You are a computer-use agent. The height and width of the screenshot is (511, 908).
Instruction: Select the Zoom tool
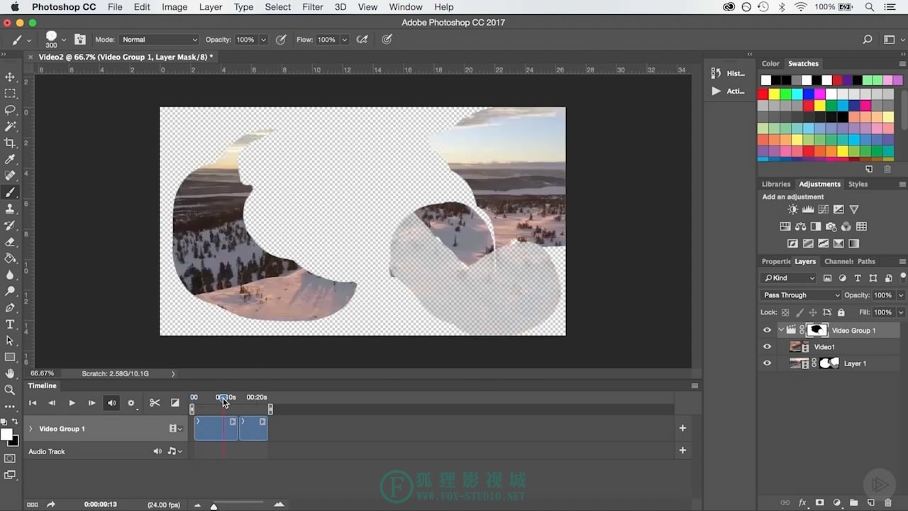[x=10, y=390]
